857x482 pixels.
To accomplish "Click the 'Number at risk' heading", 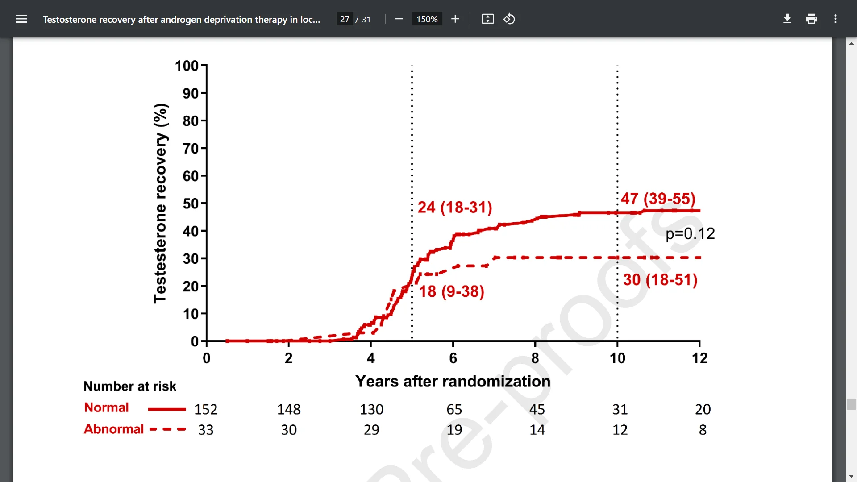I will coord(130,386).
